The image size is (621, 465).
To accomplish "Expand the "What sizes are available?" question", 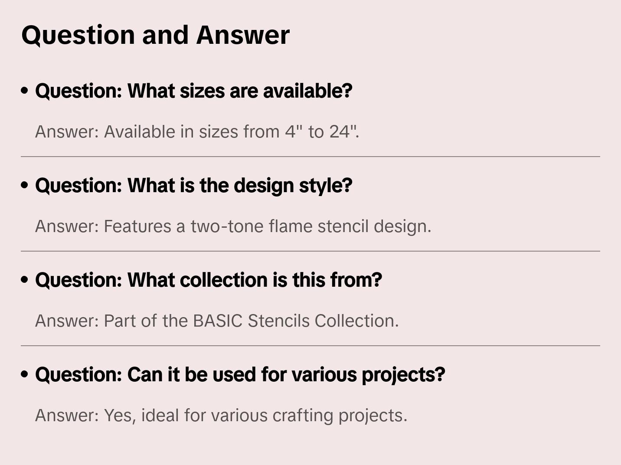I will (193, 91).
